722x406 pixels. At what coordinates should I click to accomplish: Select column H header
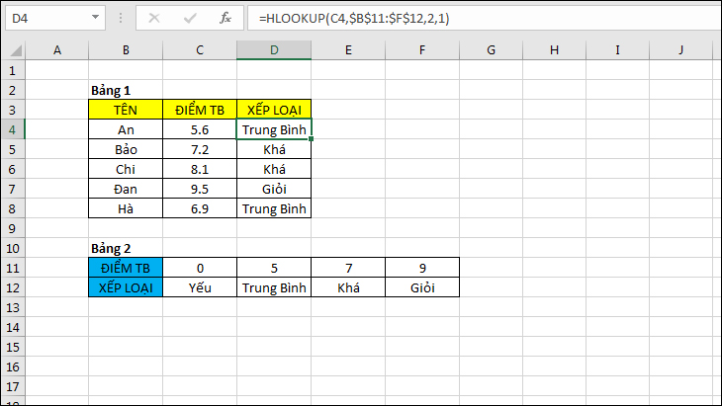[553, 50]
